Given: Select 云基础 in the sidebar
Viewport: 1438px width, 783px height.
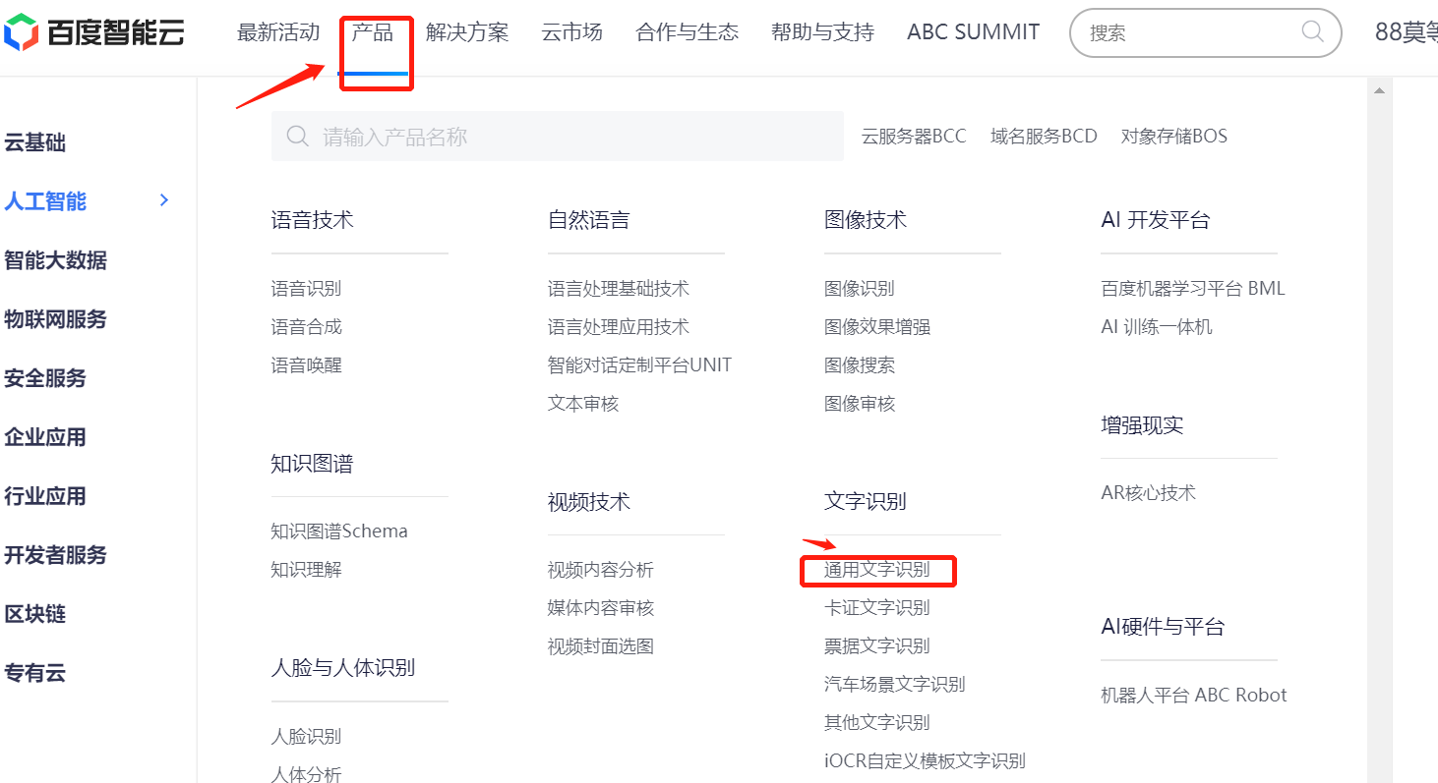Looking at the screenshot, I should coord(34,142).
